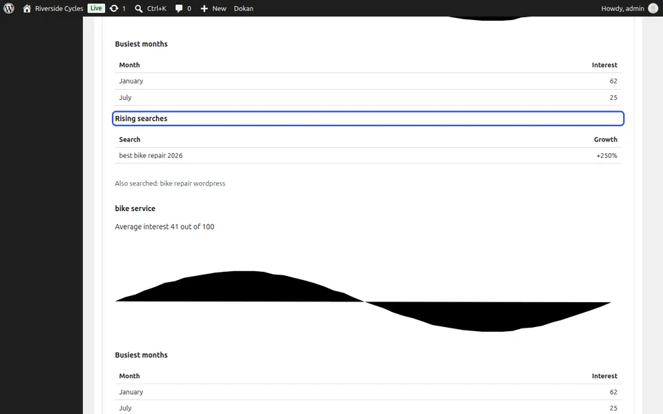Open the comments bubble icon
The height and width of the screenshot is (414, 663).
pyautogui.click(x=179, y=8)
